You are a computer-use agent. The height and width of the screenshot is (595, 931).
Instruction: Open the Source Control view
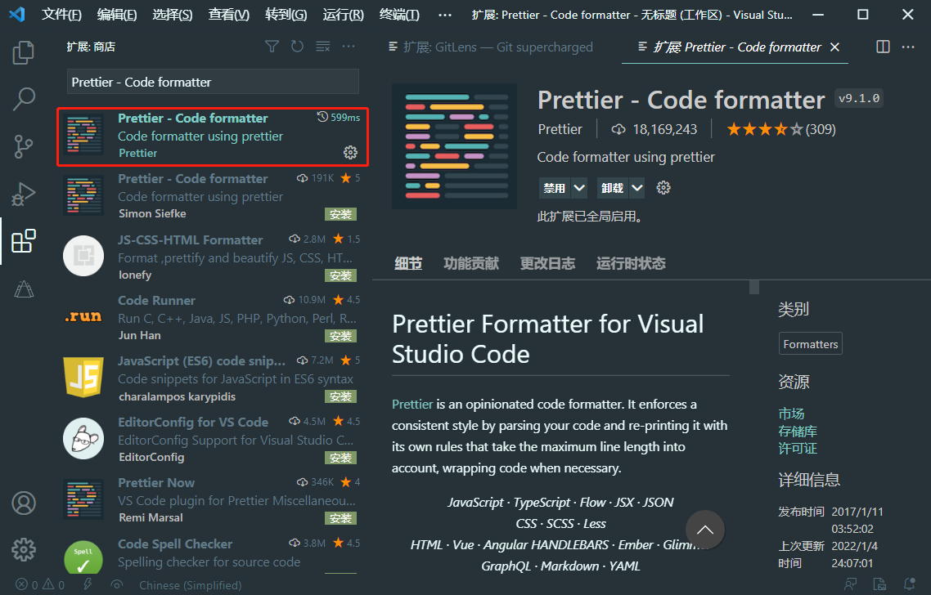(x=23, y=146)
